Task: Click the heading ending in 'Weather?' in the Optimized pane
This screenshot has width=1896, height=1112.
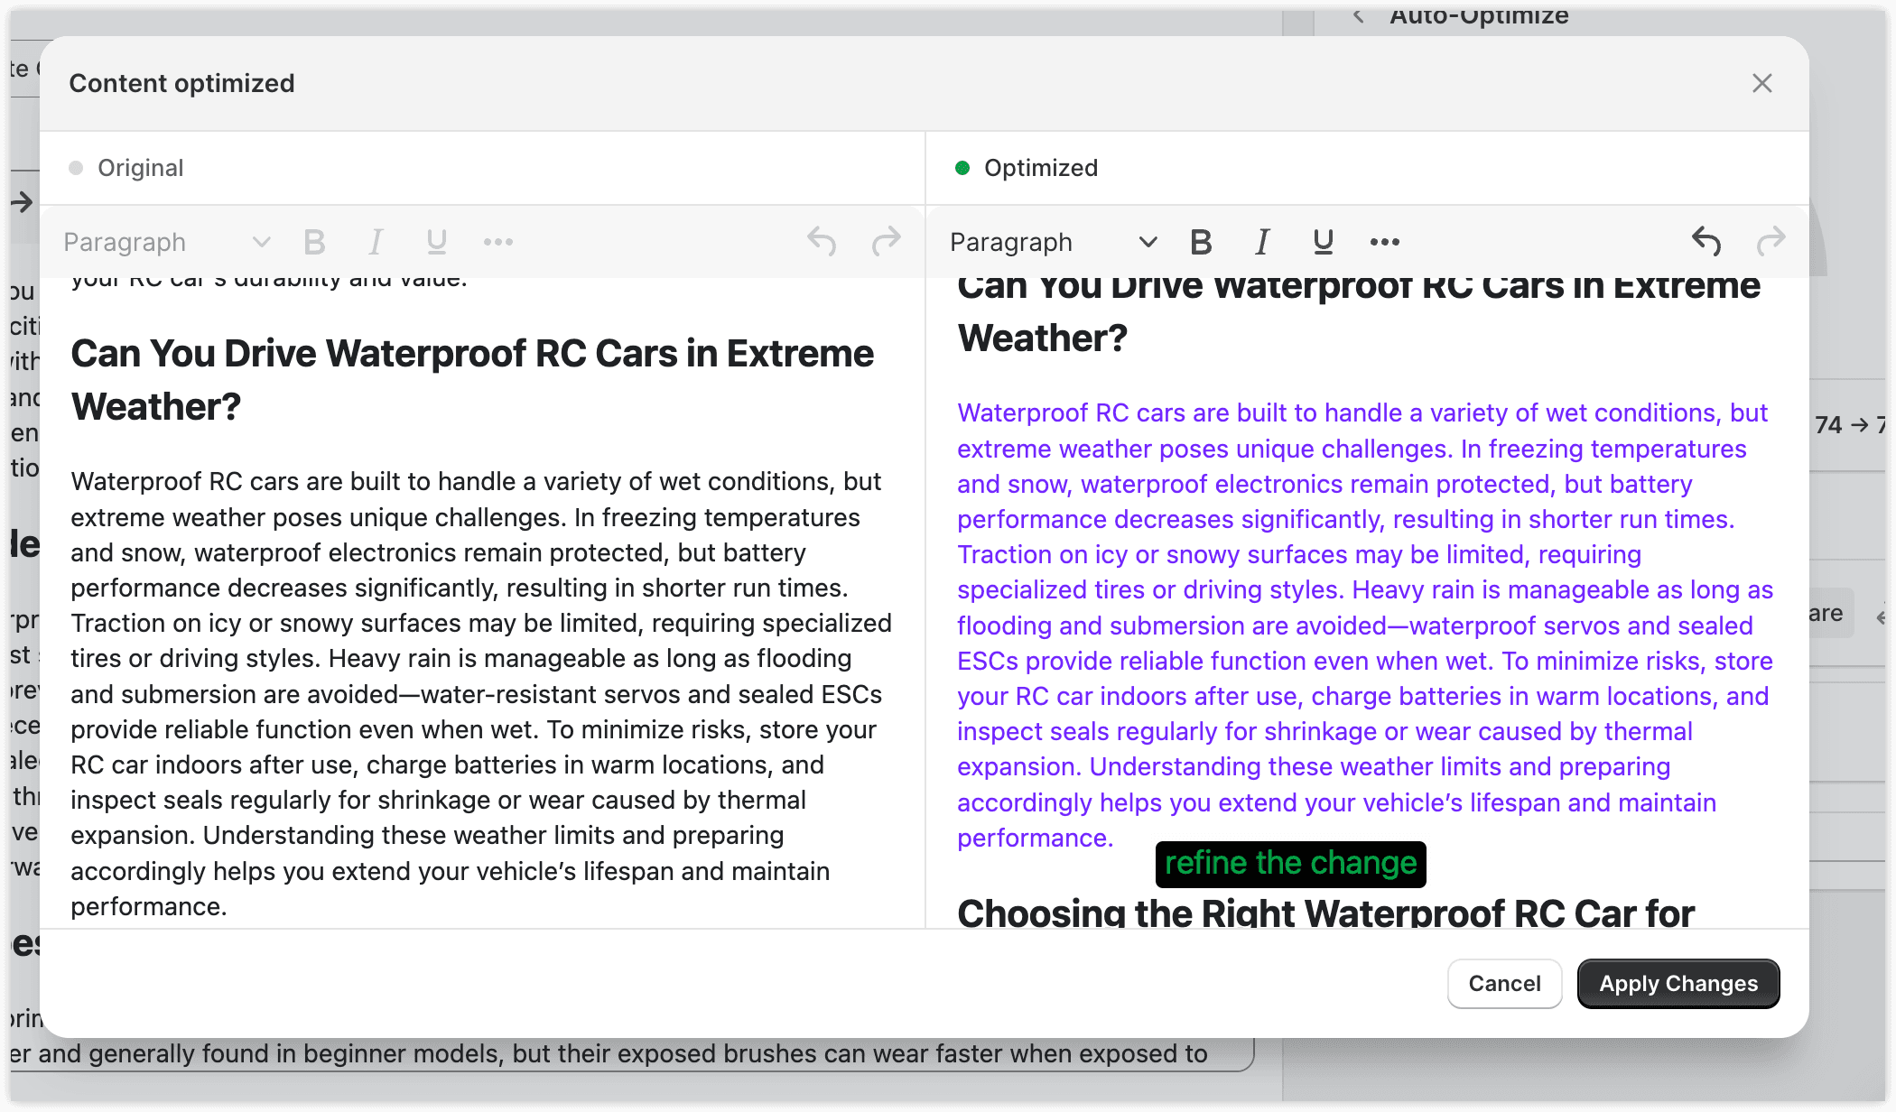Action: pyautogui.click(x=1359, y=312)
